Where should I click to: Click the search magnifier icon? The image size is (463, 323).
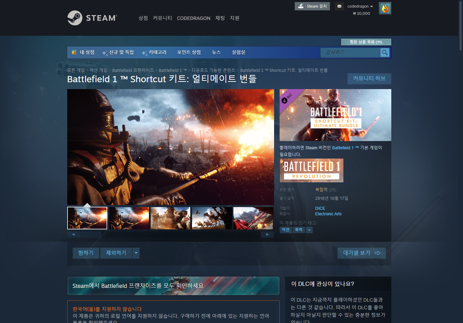[x=385, y=52]
